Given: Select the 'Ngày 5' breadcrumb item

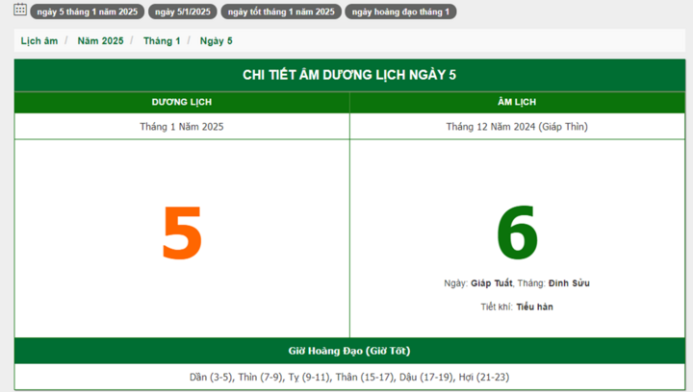Looking at the screenshot, I should [217, 41].
